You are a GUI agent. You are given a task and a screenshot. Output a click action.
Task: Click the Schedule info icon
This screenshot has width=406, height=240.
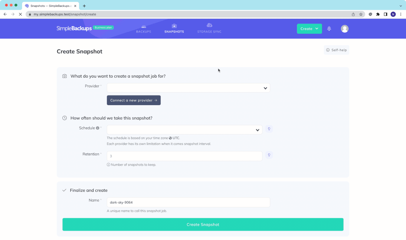coord(98,128)
